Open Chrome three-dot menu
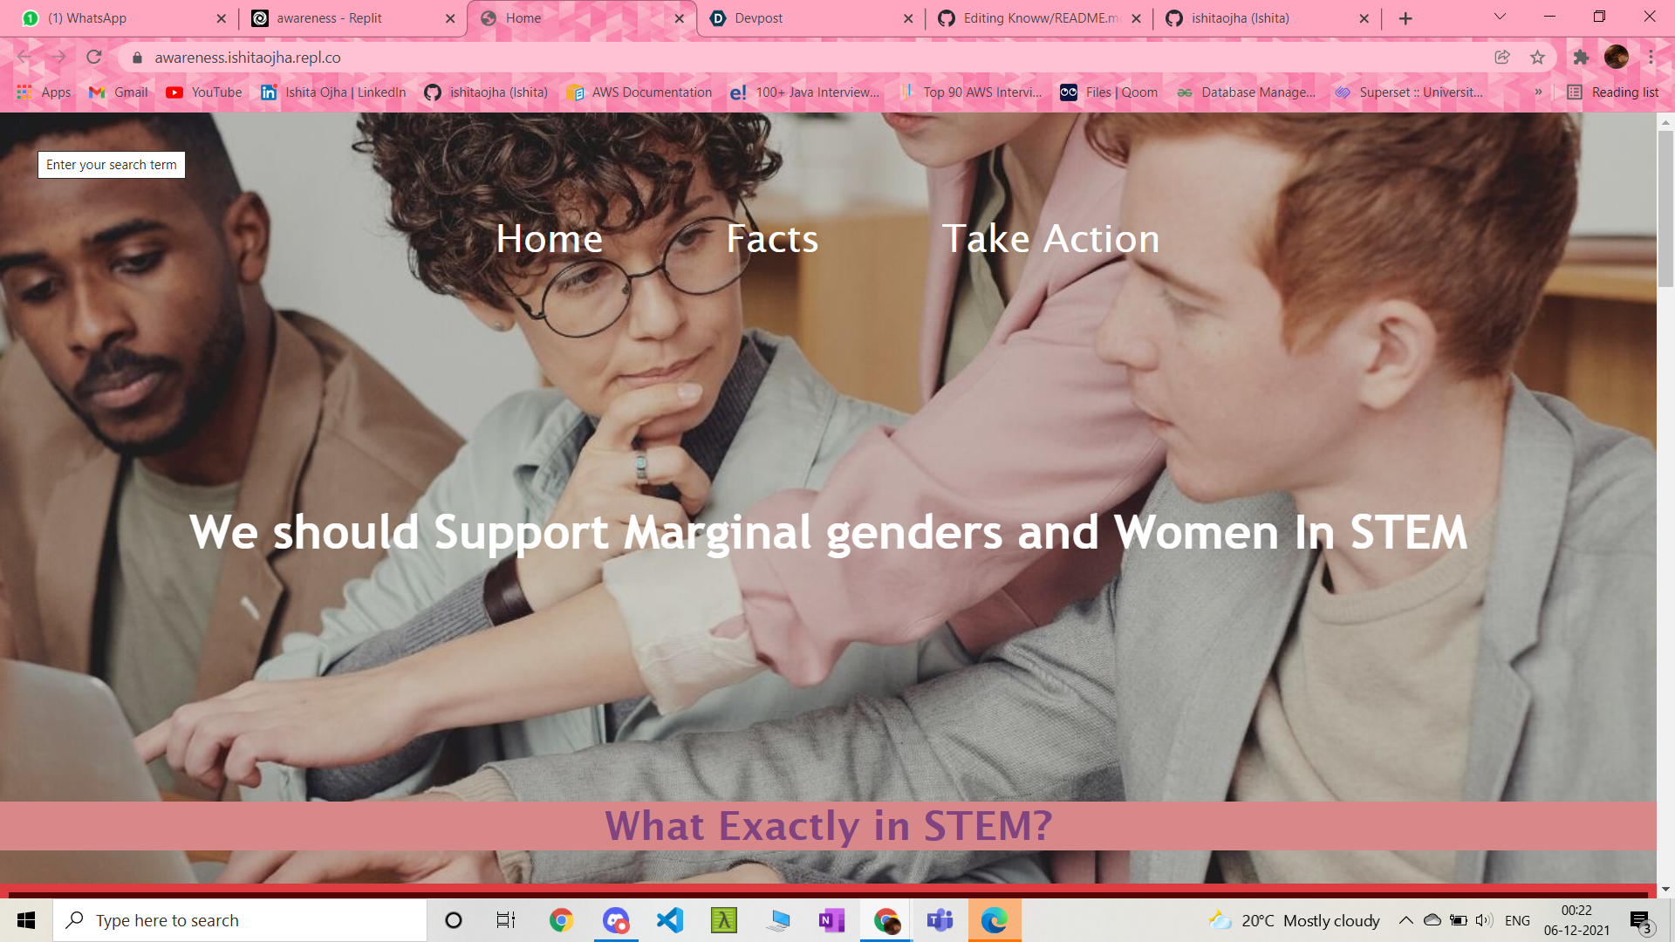Screen dimensions: 1675x942 (1651, 58)
